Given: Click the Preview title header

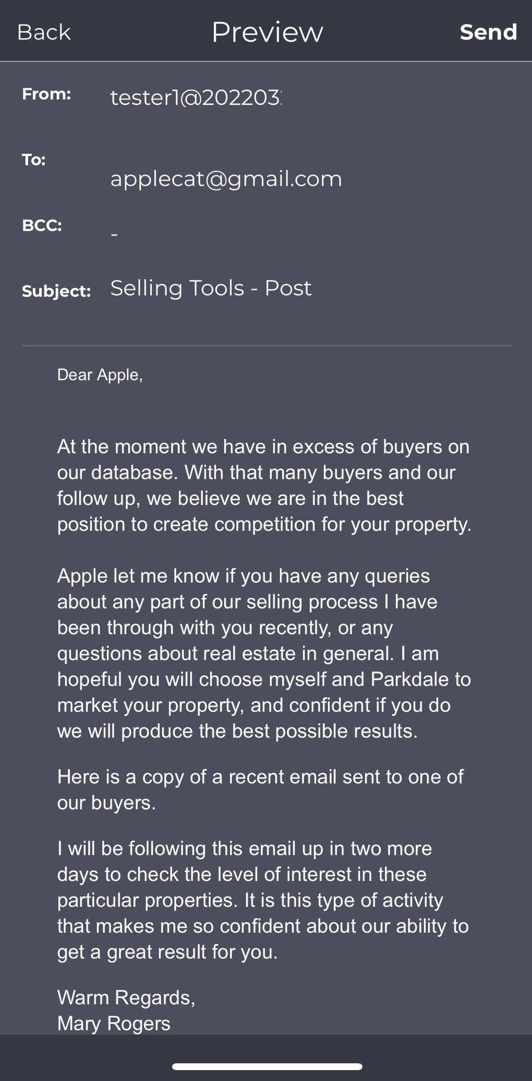Looking at the screenshot, I should [267, 32].
